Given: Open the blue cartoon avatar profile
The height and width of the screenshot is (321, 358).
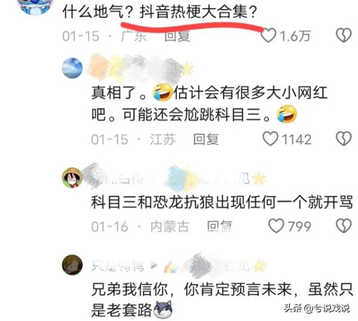Looking at the screenshot, I should (x=36, y=6).
